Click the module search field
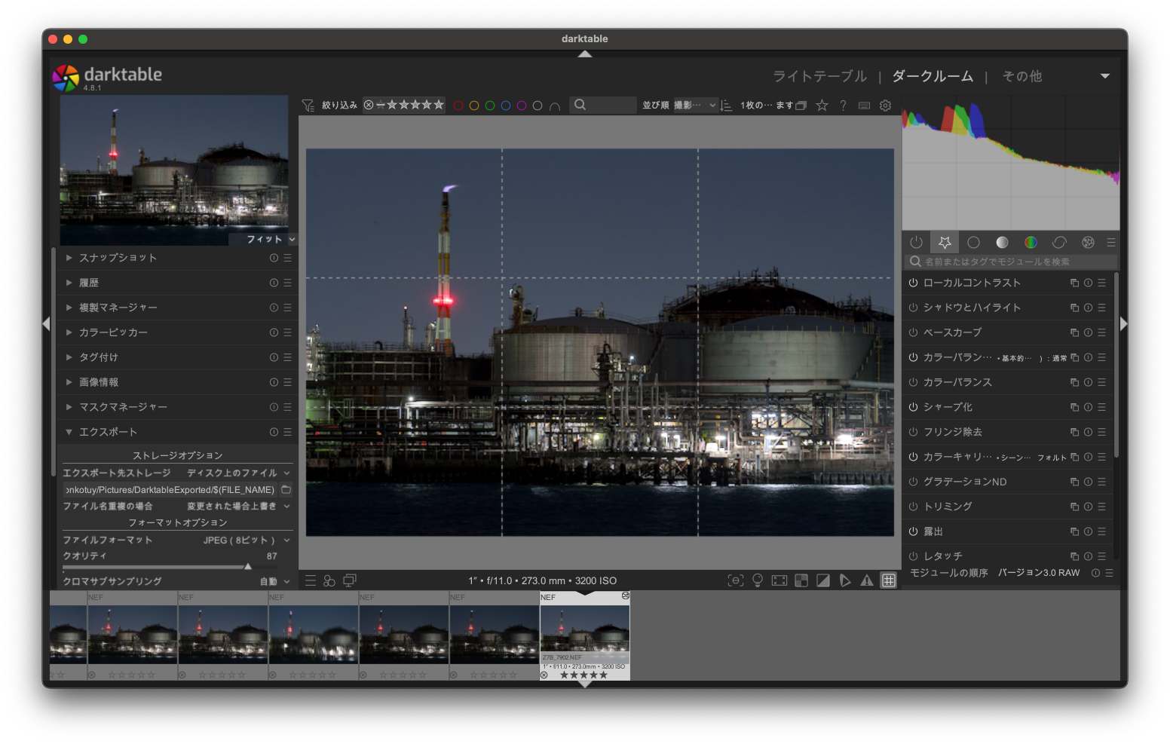Screen dimensions: 1170x744 tap(1010, 262)
